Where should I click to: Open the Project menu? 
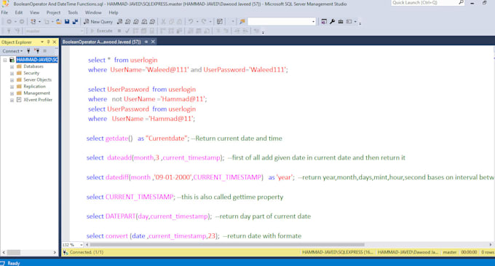click(53, 12)
